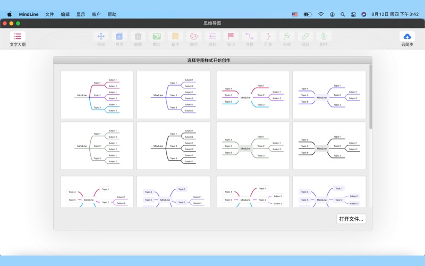Pick the green right-branching template
Image resolution: width=425 pixels, height=266 pixels.
[97, 146]
